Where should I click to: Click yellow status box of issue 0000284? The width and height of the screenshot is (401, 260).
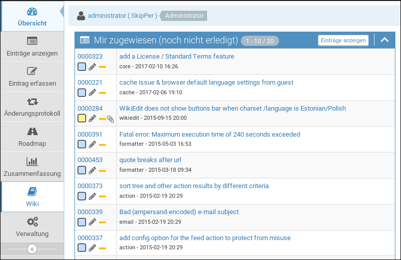[82, 118]
